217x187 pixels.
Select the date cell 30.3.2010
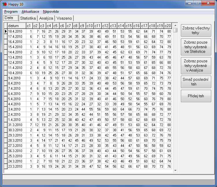pos(17,130)
